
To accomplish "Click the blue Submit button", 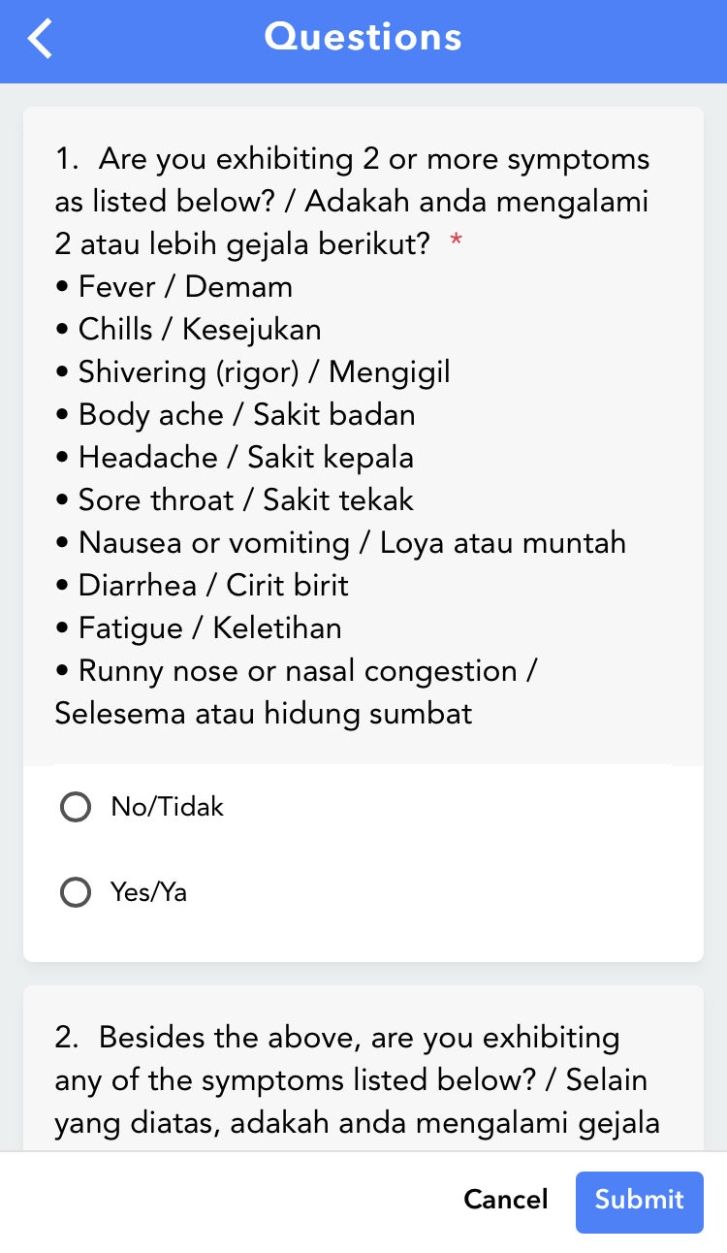I will (639, 1201).
